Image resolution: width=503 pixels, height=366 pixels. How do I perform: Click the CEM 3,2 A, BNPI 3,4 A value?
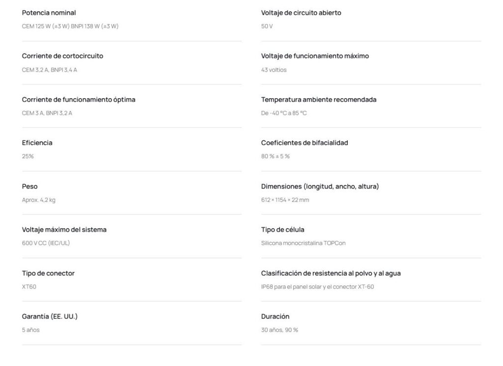pyautogui.click(x=50, y=70)
